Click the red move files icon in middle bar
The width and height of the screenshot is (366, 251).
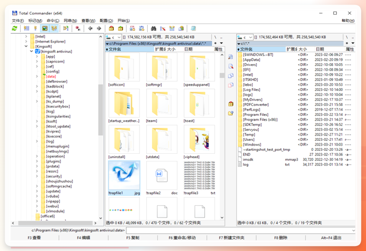tap(230, 85)
